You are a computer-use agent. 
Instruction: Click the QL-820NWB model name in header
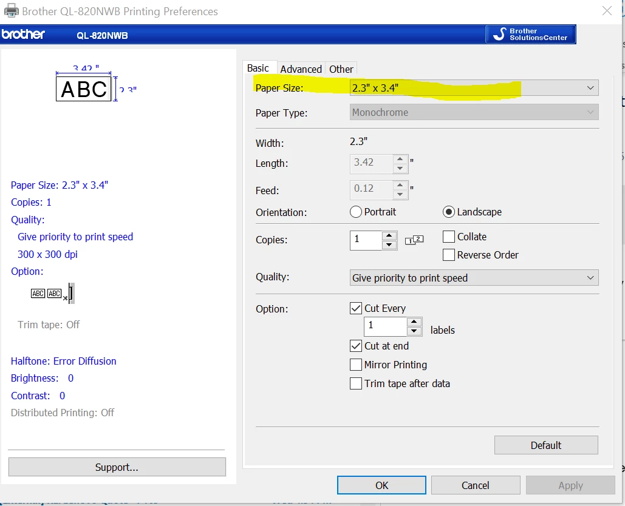point(103,35)
